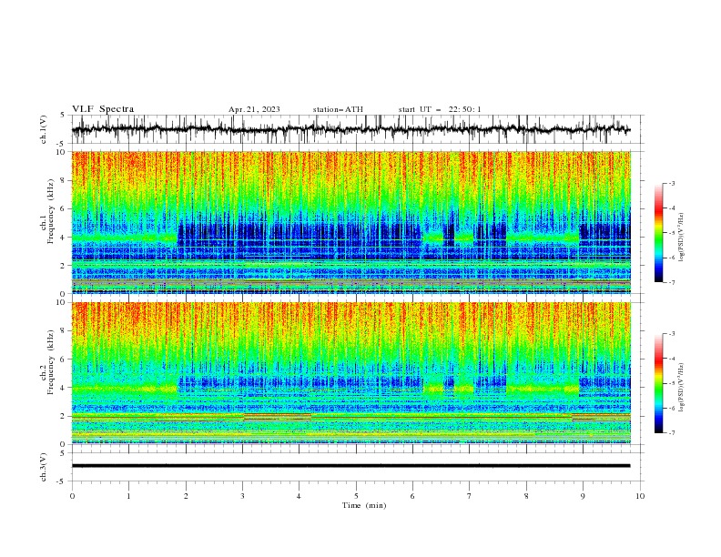Screen dimensions: 721x557
Task: Click the ch.1 waveform trace plot
Action: (x=350, y=129)
